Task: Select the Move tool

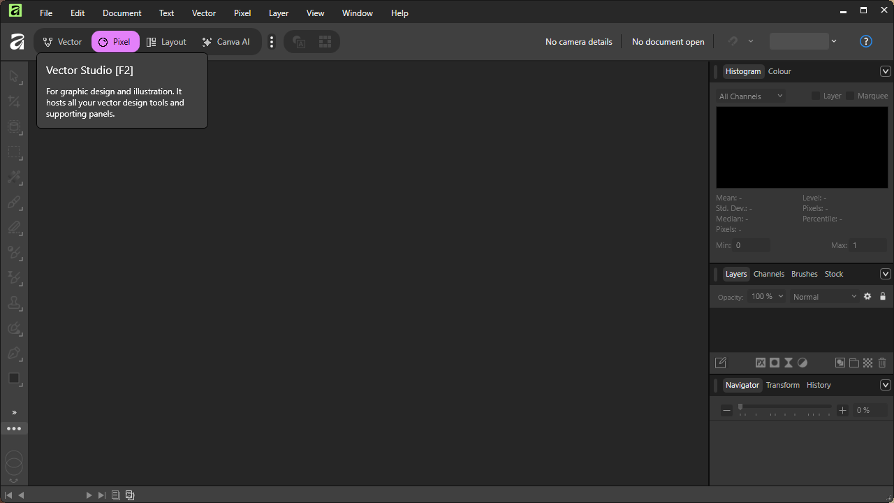Action: pos(14,76)
